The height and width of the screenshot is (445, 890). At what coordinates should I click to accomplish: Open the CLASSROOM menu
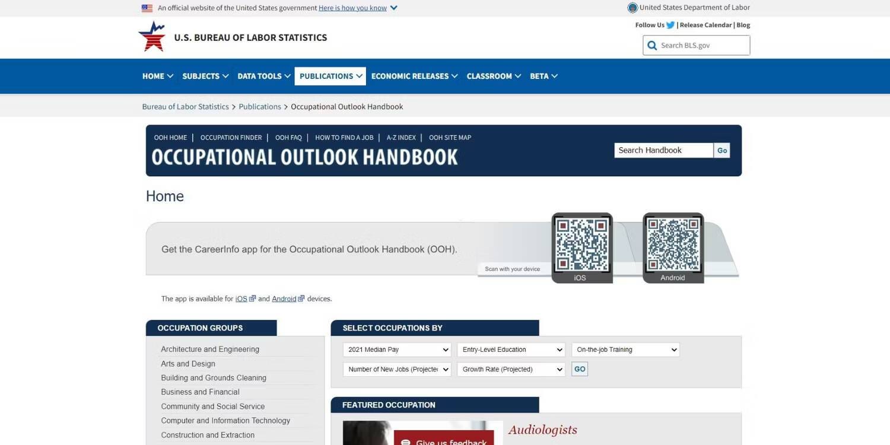(494, 76)
